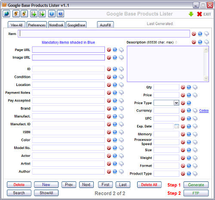Viewport: 215px width, 200px height.
Task: Click into the Item input field
Action: 104,34
